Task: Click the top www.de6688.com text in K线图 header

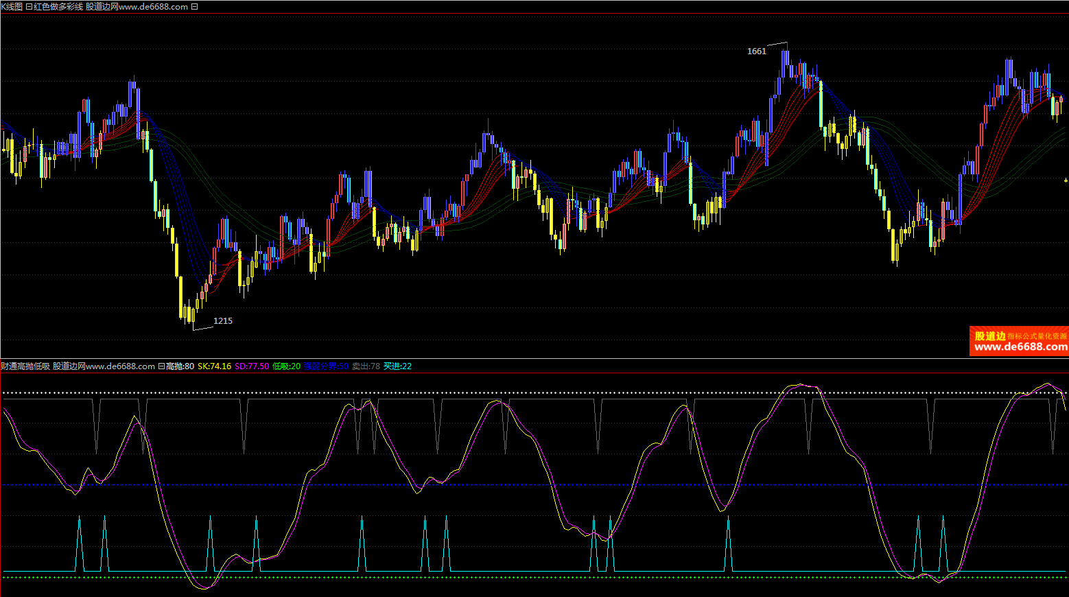Action: coord(153,7)
